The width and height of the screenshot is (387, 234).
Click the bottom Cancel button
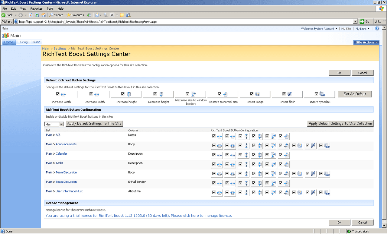pos(363,222)
